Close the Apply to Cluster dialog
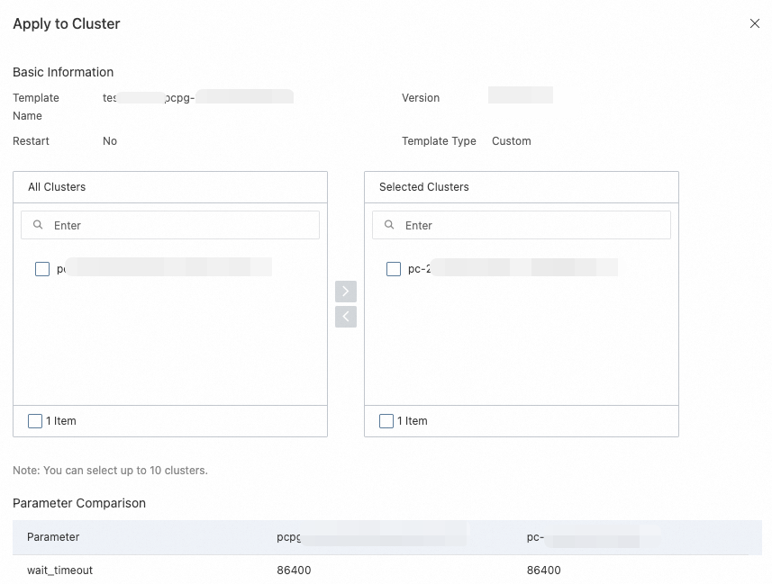This screenshot has width=772, height=584. point(755,23)
